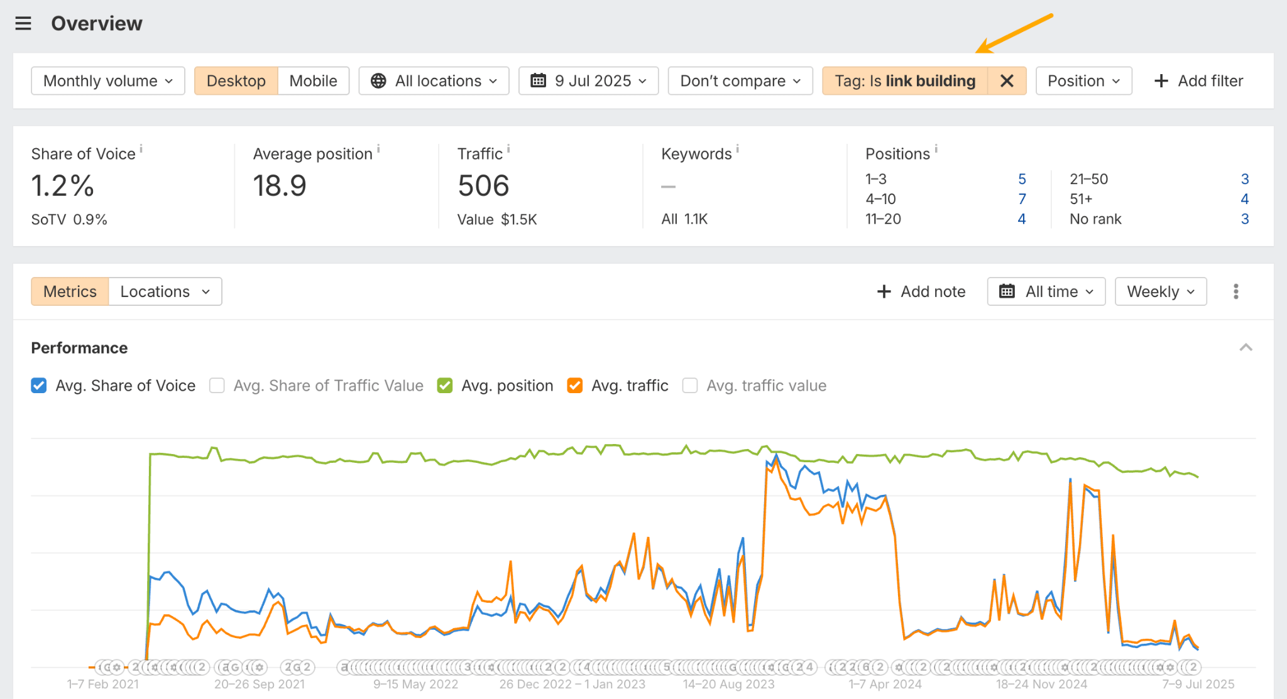
Task: Remove the link building tag filter
Action: click(1007, 81)
